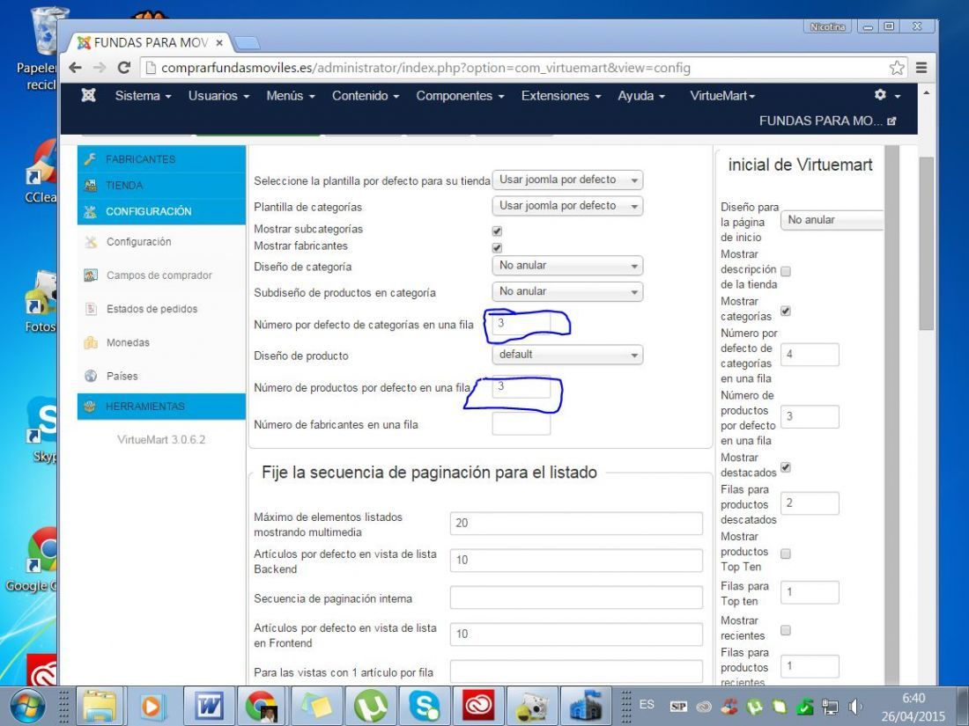Open the Estados de pedidos link

pos(152,309)
